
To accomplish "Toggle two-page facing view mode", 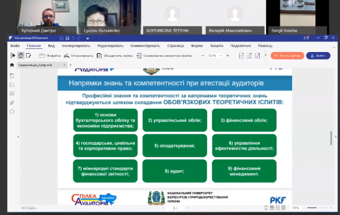I will 278,208.
